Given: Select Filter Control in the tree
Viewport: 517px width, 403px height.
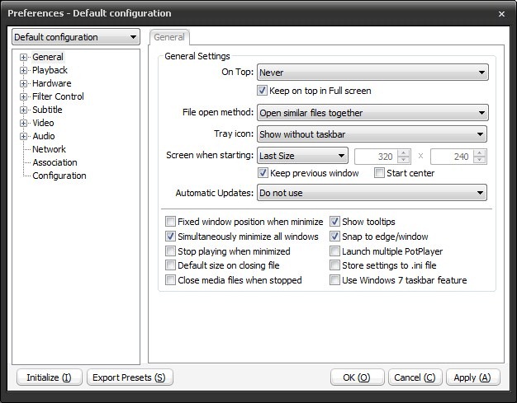Looking at the screenshot, I should coord(58,96).
